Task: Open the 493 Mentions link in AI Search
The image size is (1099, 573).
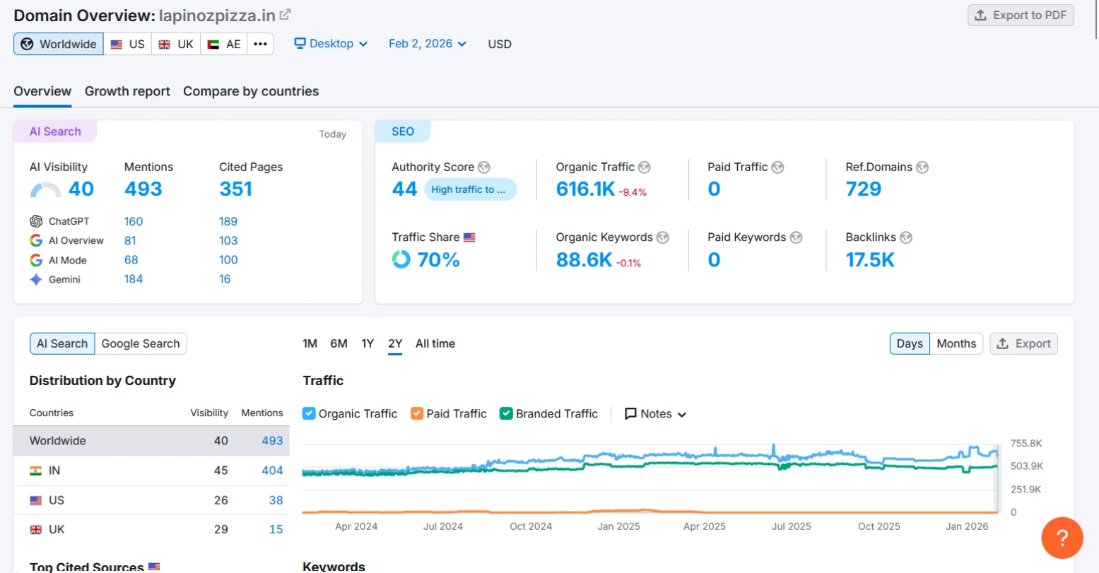Action: pos(143,189)
